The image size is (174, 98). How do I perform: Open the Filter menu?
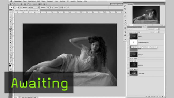tap(56, 1)
